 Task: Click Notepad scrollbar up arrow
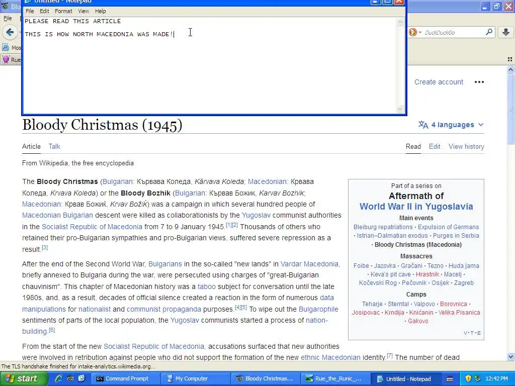(400, 22)
